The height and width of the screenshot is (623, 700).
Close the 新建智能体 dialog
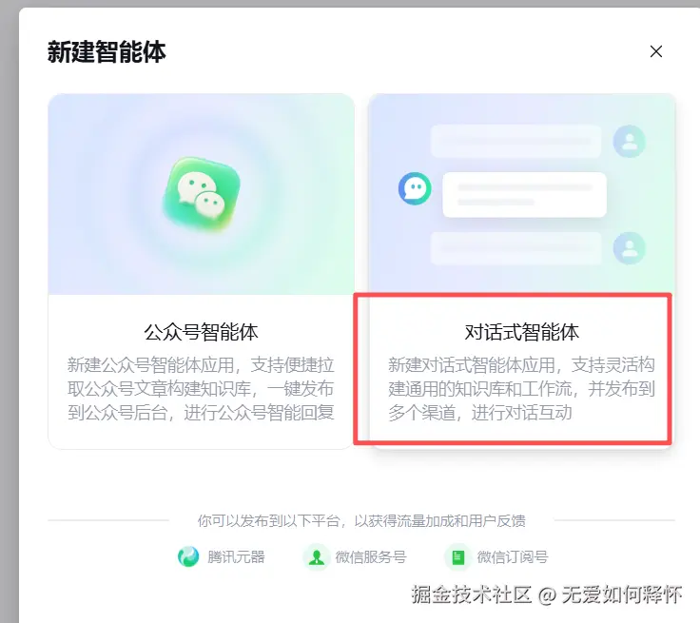656,51
